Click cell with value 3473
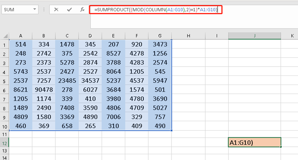This screenshot has width=298, height=160. pyautogui.click(x=160, y=44)
